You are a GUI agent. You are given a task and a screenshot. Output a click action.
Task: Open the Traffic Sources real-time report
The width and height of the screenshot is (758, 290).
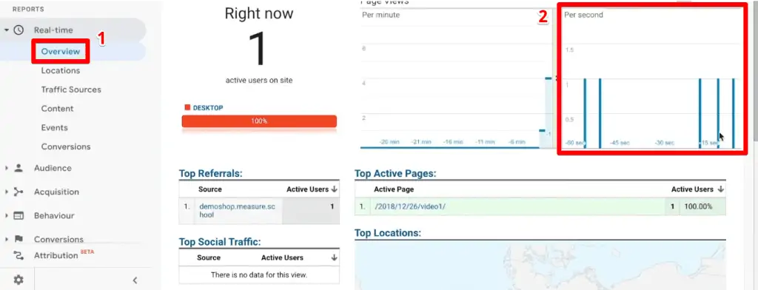pos(71,90)
